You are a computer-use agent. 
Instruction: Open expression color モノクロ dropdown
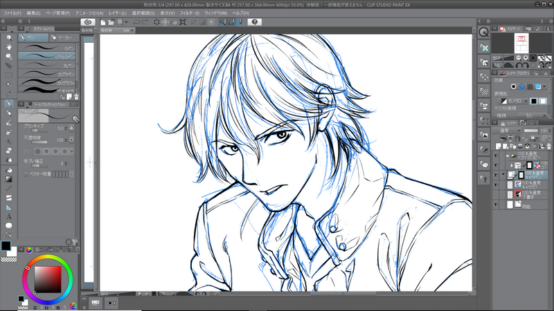512,101
